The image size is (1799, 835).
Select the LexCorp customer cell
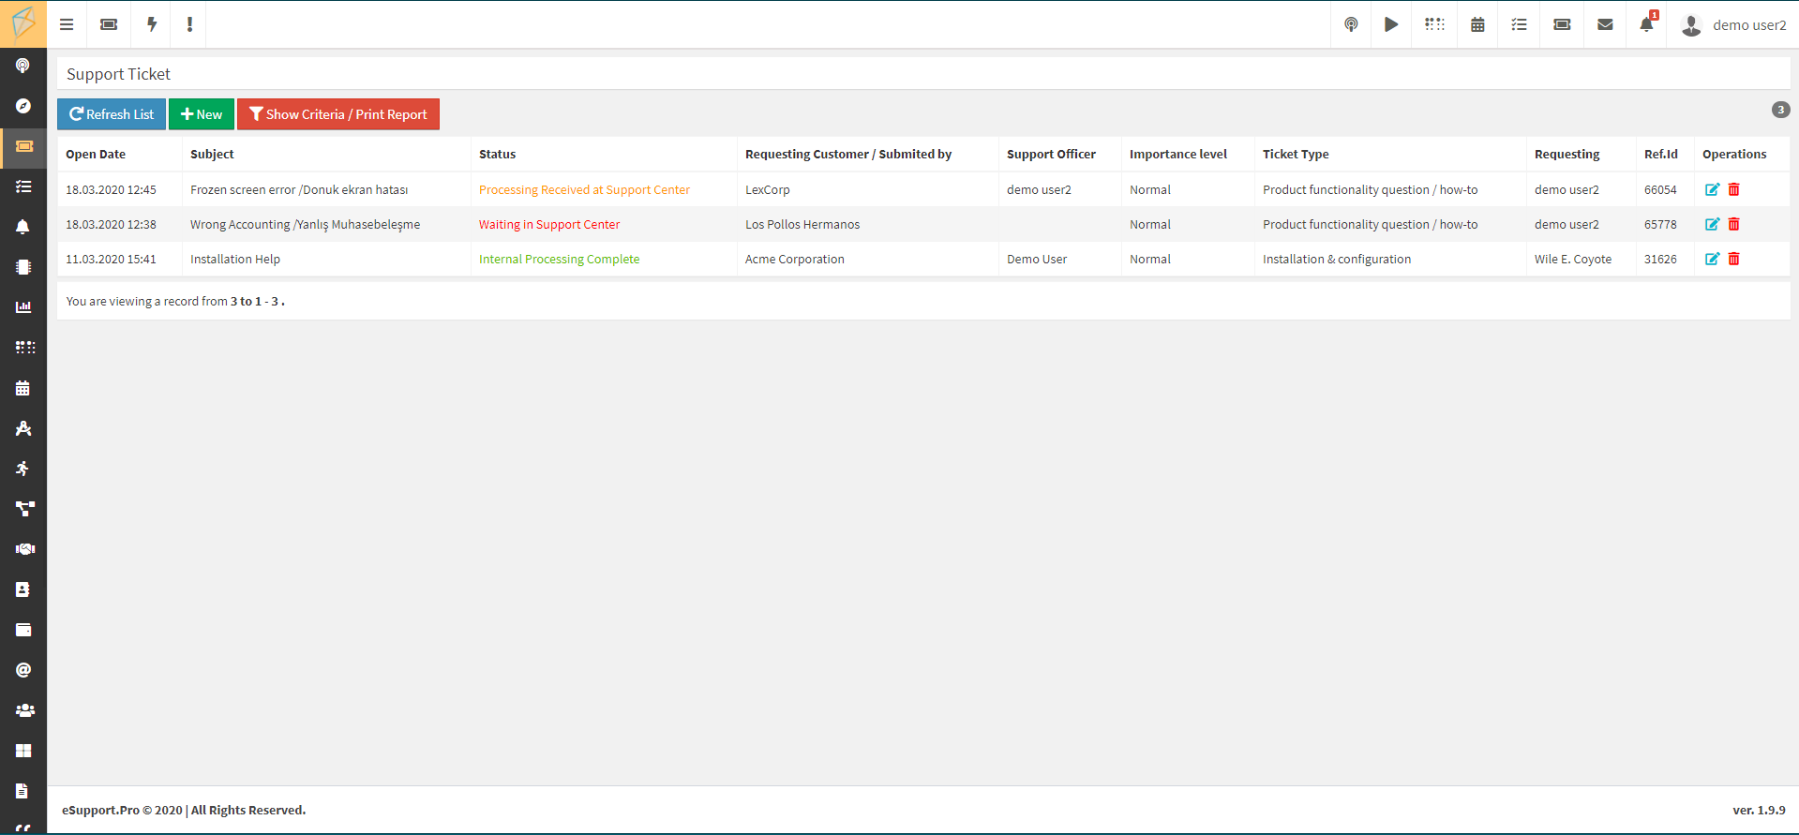(768, 189)
